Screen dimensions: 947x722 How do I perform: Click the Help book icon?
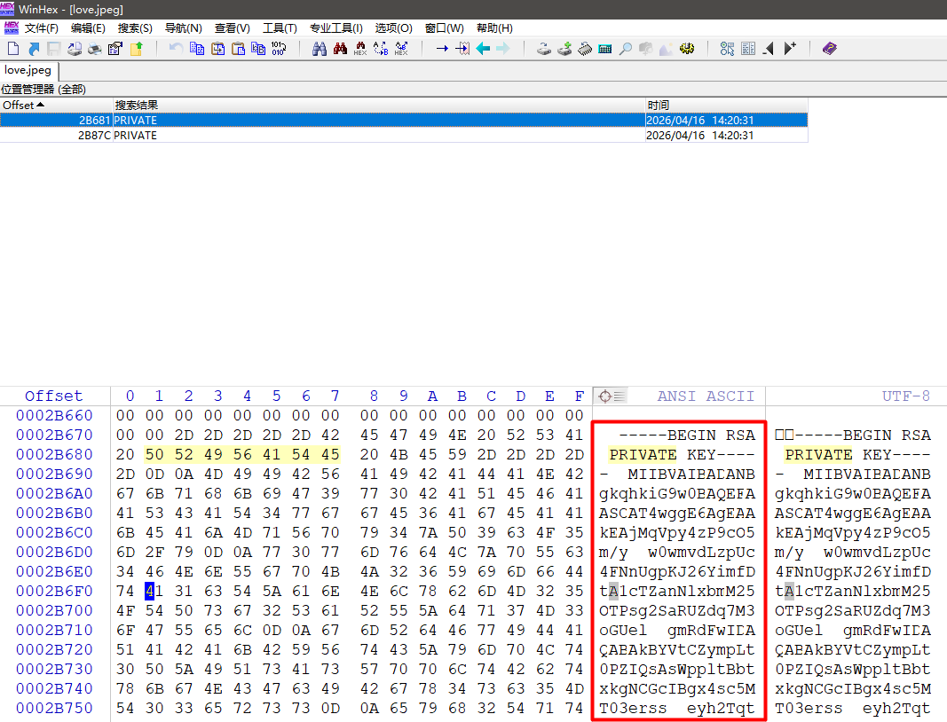tap(829, 49)
